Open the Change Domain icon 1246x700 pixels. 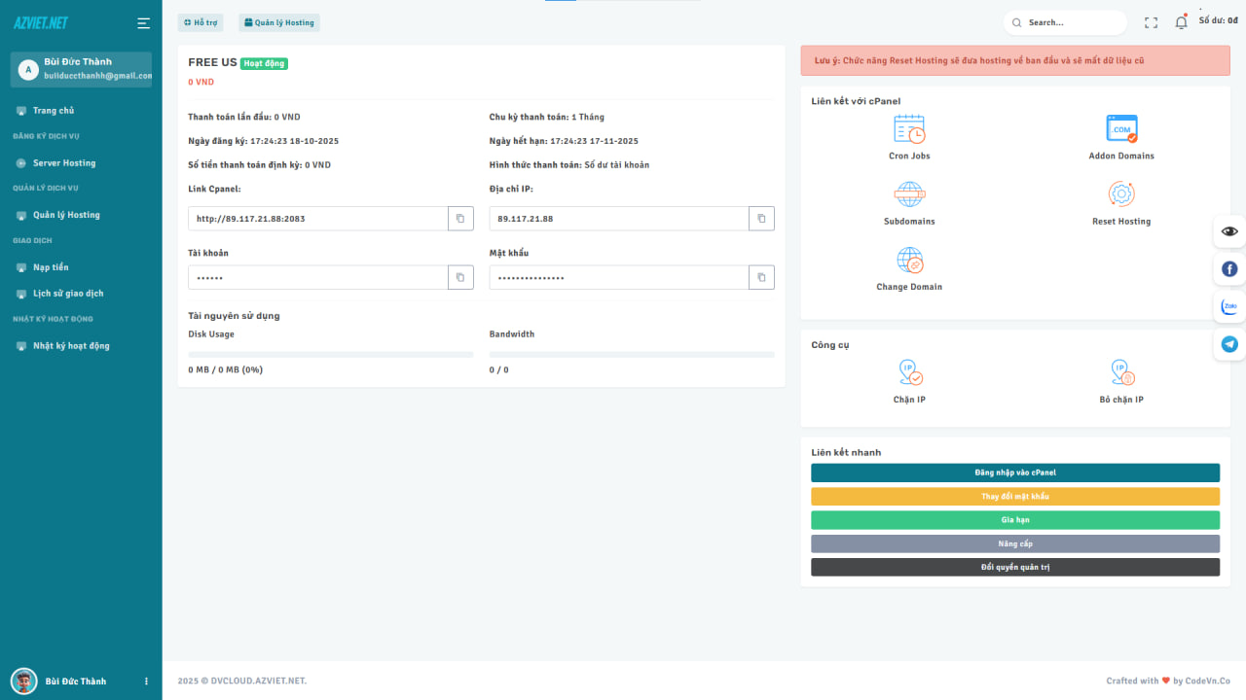coord(909,261)
